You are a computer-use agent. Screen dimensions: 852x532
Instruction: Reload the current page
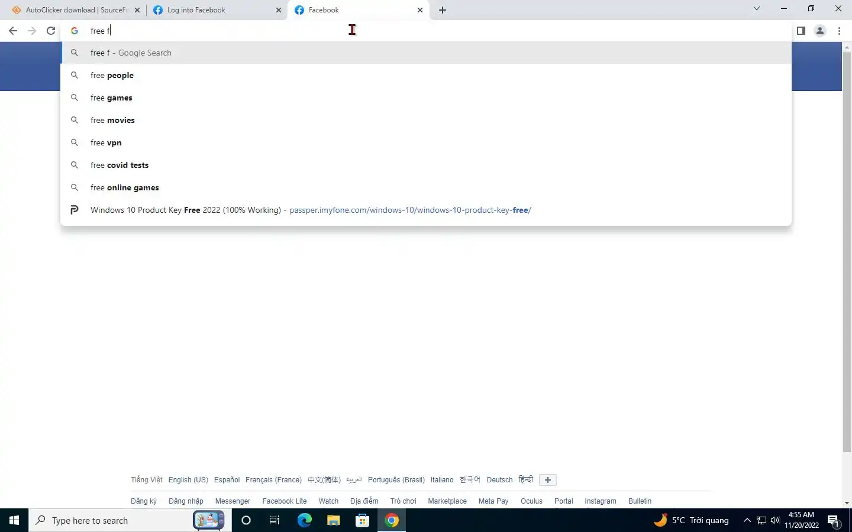point(51,31)
